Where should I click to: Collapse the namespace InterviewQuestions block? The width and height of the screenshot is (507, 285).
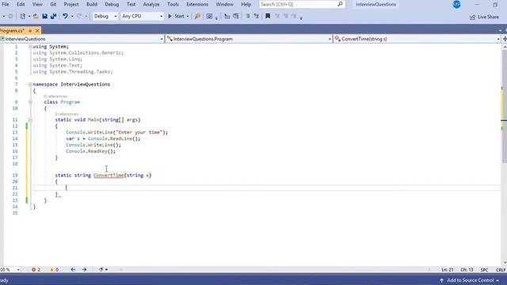[30, 85]
